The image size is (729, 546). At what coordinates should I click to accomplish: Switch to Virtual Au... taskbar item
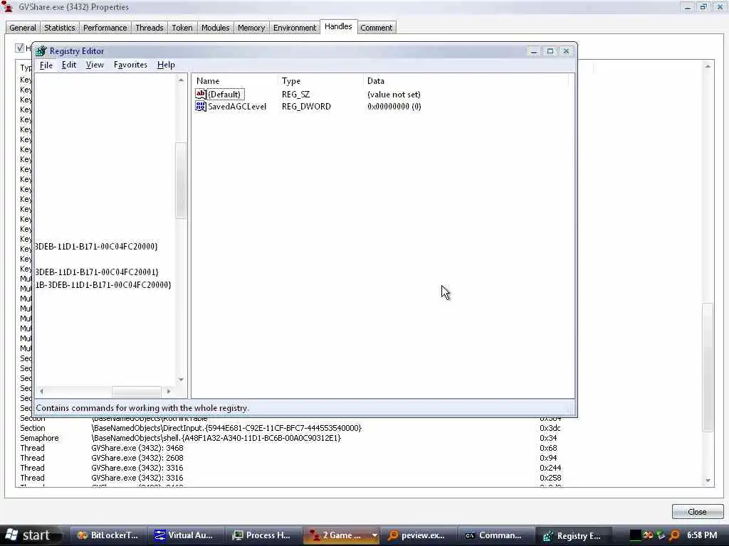tap(184, 535)
